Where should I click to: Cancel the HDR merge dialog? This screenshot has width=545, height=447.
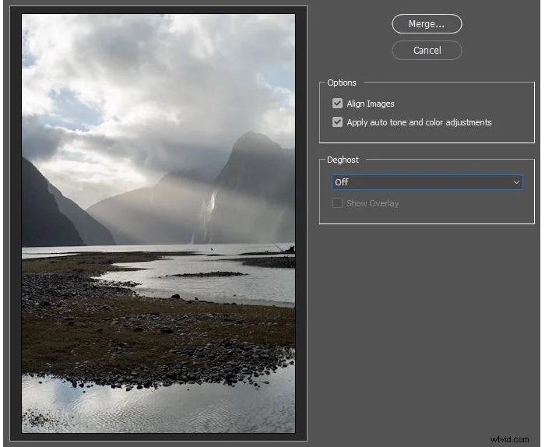click(427, 51)
